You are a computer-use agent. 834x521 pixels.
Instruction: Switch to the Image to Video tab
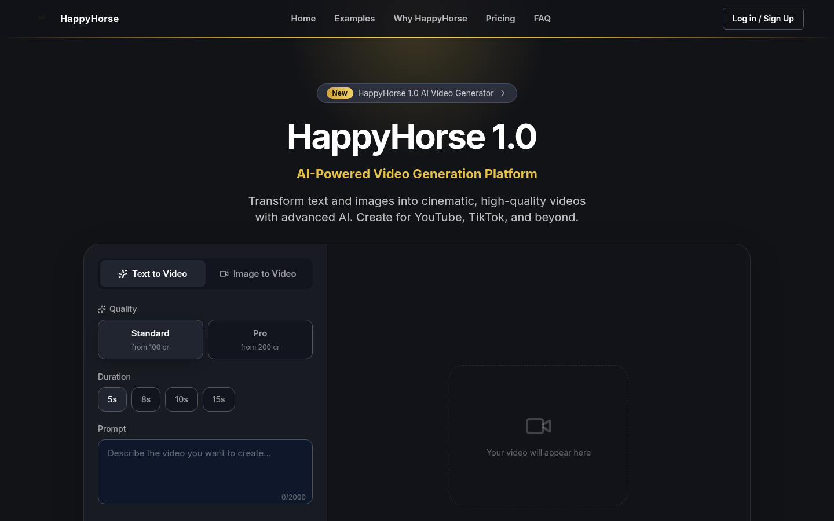tap(258, 274)
